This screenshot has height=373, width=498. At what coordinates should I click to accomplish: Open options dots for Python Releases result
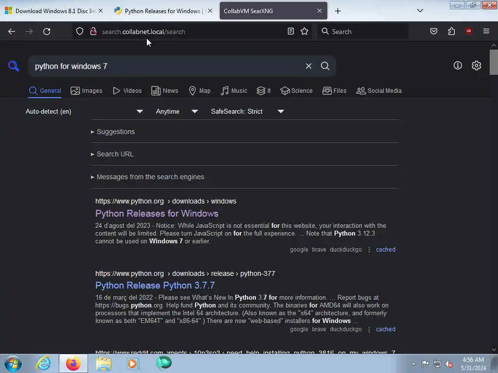pos(369,250)
